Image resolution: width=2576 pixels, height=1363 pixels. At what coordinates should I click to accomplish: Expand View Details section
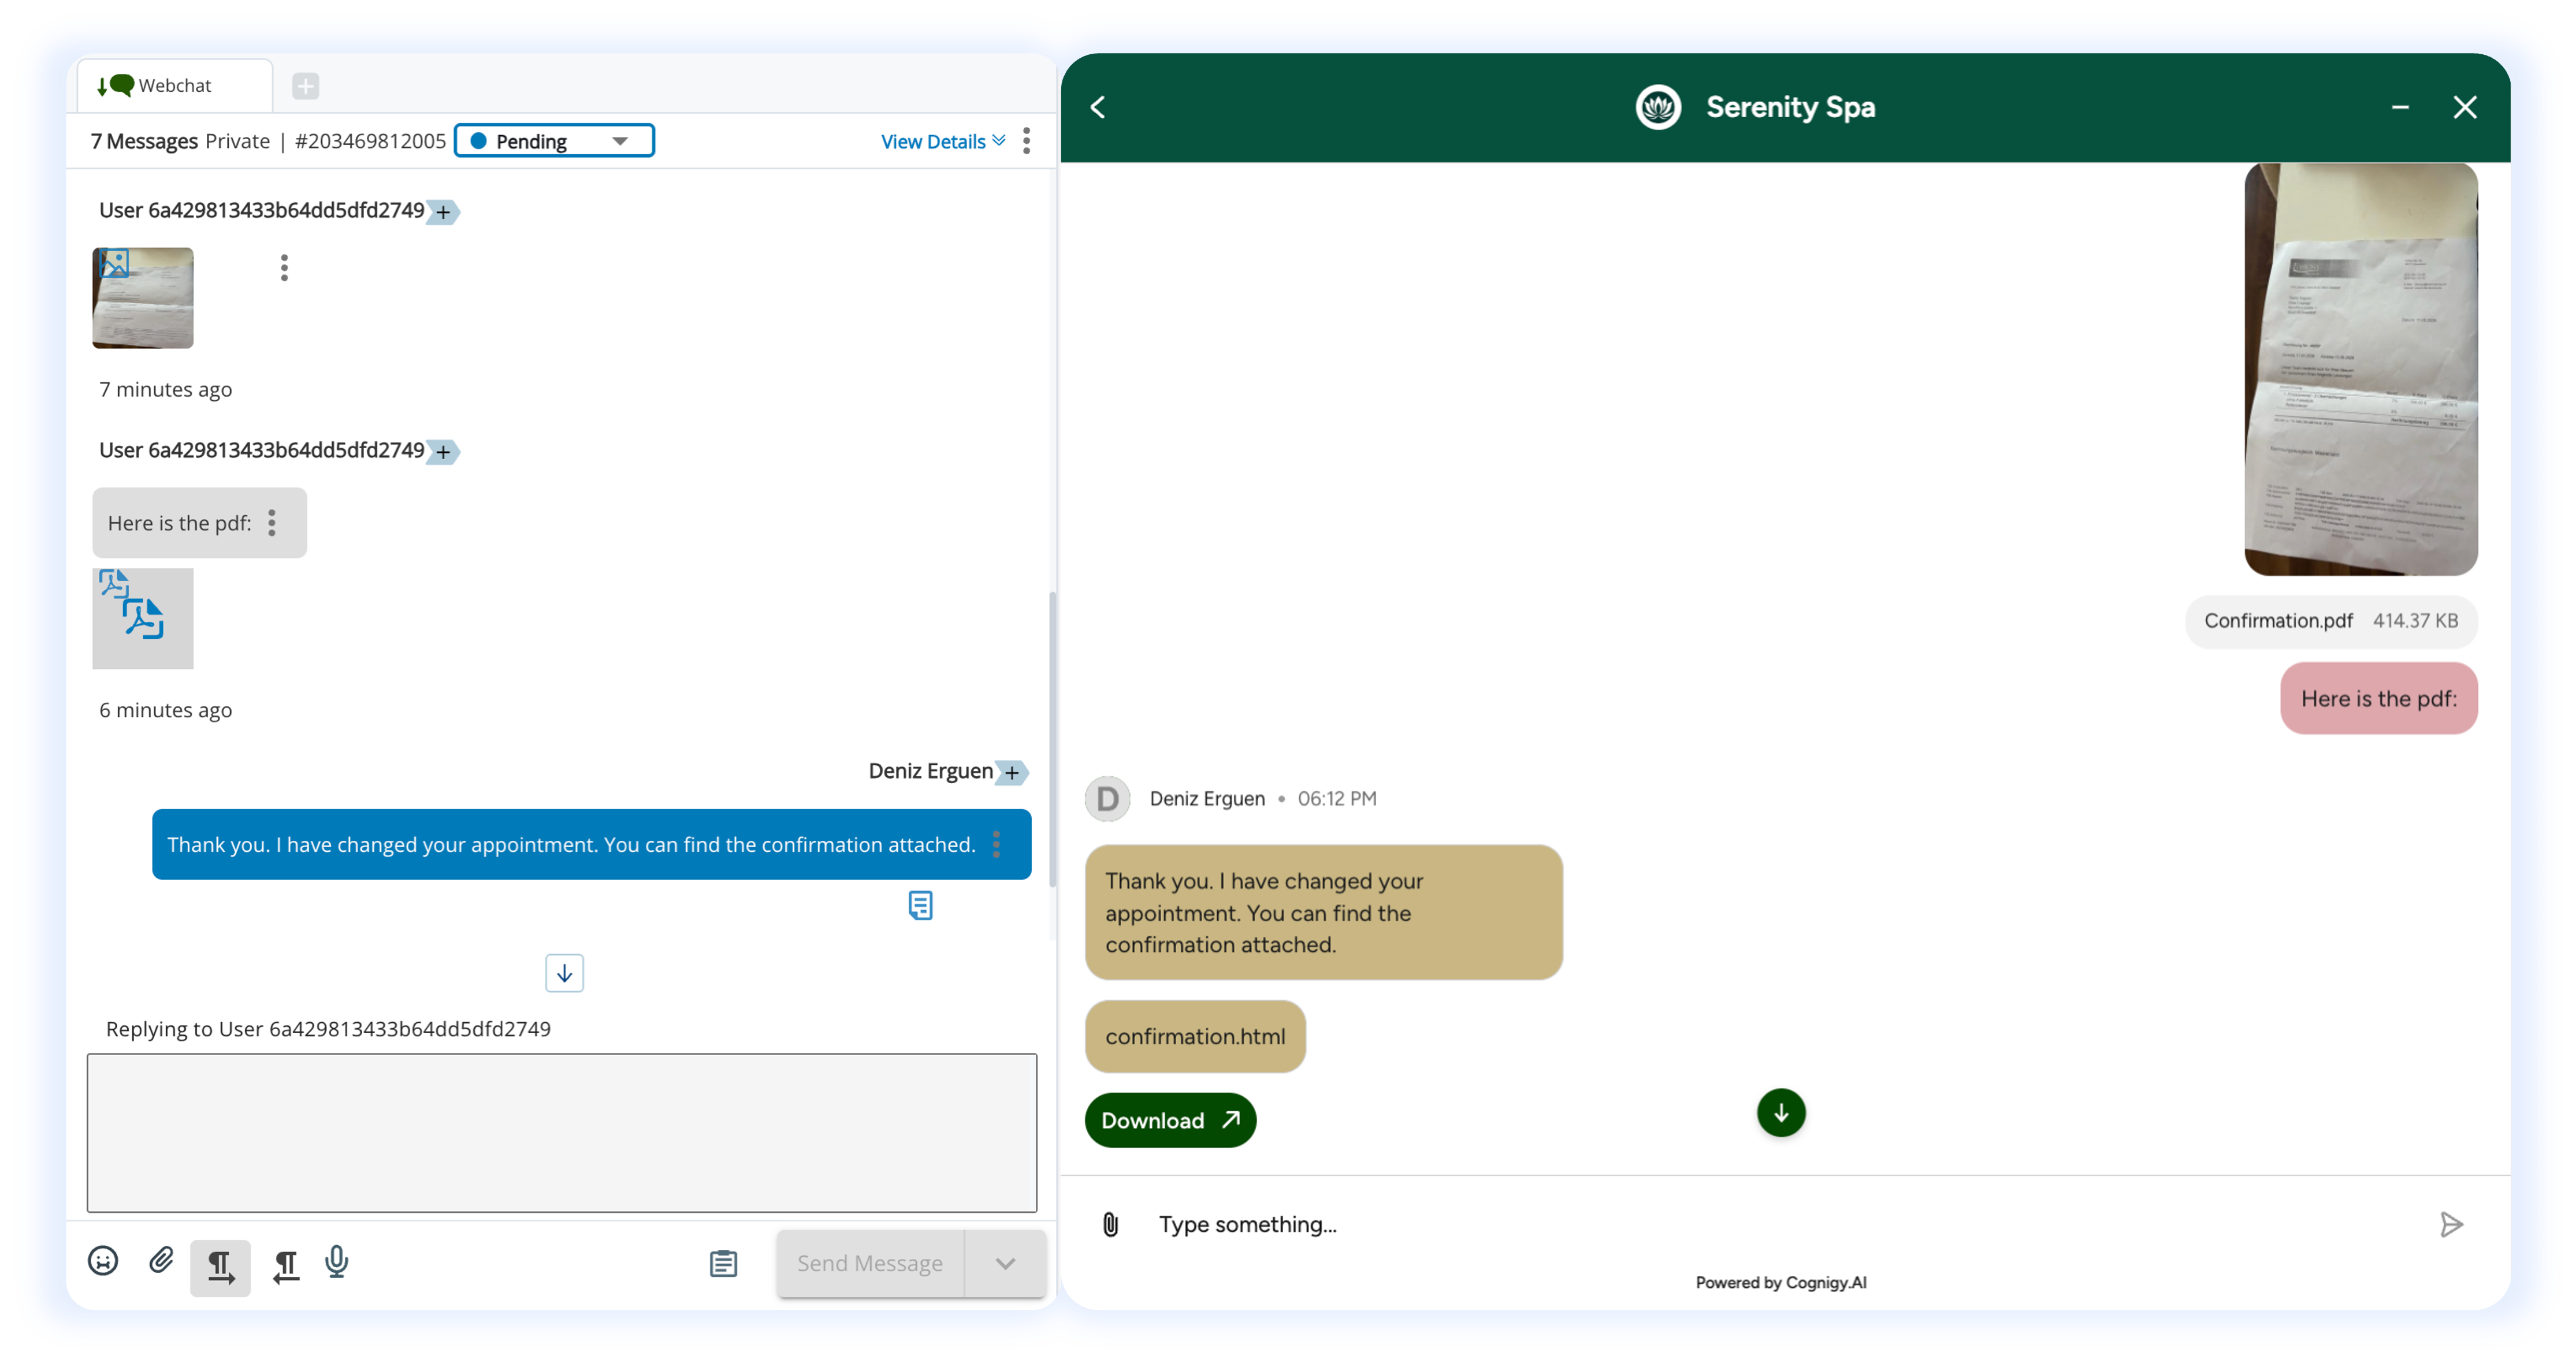coord(943,142)
